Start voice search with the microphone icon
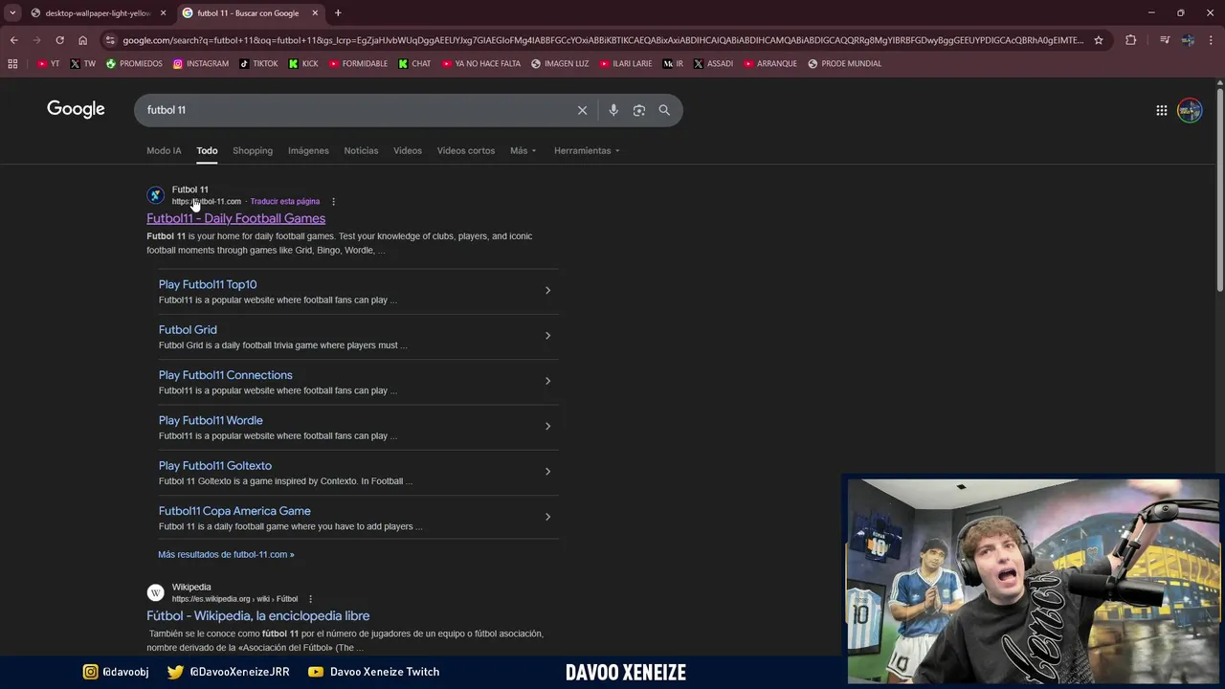This screenshot has height=689, width=1225. pyautogui.click(x=613, y=110)
